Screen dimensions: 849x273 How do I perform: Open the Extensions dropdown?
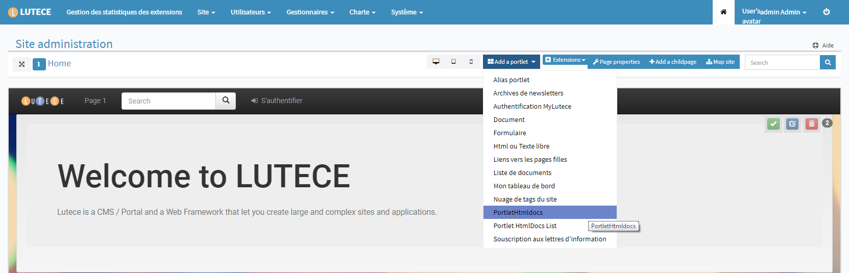pos(565,60)
